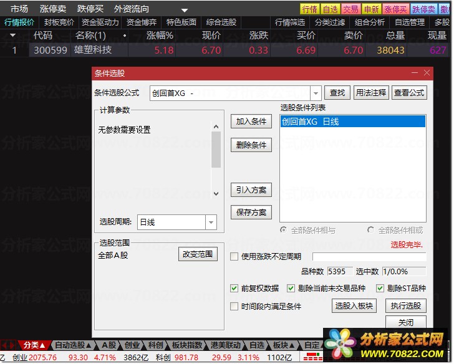Click the parameter panel scroll down arrow

tap(216, 194)
